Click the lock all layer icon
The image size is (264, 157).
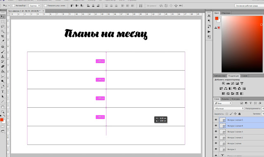point(239,114)
